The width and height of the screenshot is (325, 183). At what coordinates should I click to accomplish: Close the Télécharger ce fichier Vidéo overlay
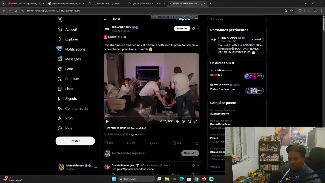[x=196, y=17]
